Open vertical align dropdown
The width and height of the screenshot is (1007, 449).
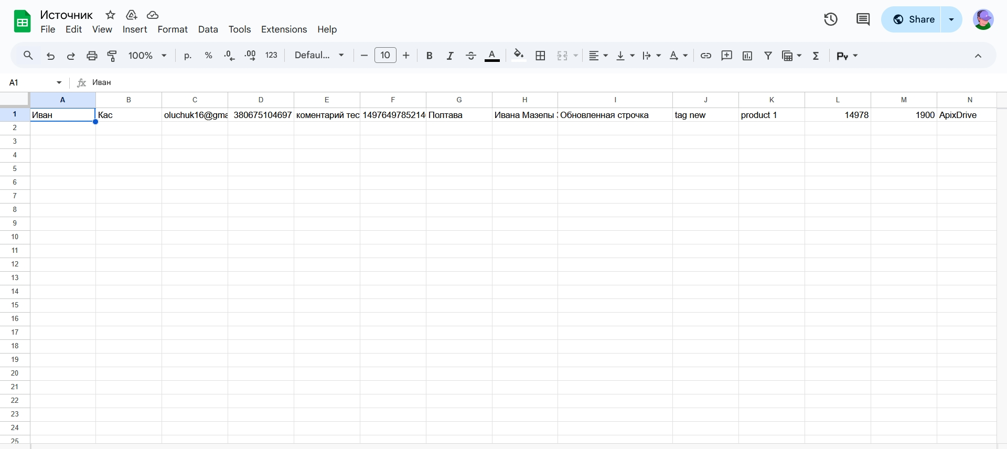click(x=625, y=56)
